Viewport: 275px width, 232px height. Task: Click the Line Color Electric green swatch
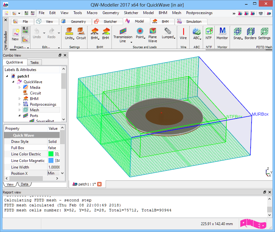coord(51,154)
